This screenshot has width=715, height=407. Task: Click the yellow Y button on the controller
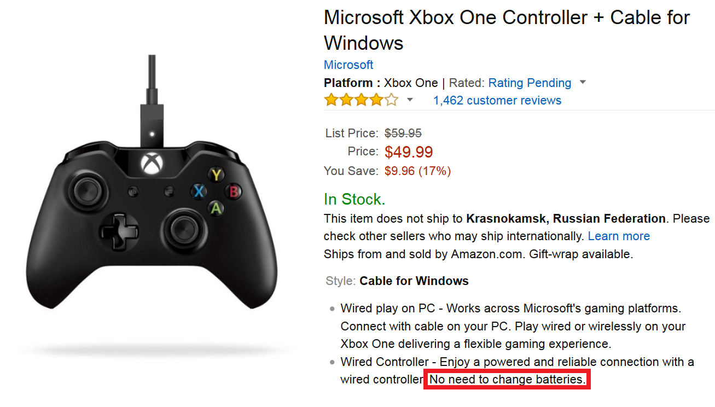(217, 175)
